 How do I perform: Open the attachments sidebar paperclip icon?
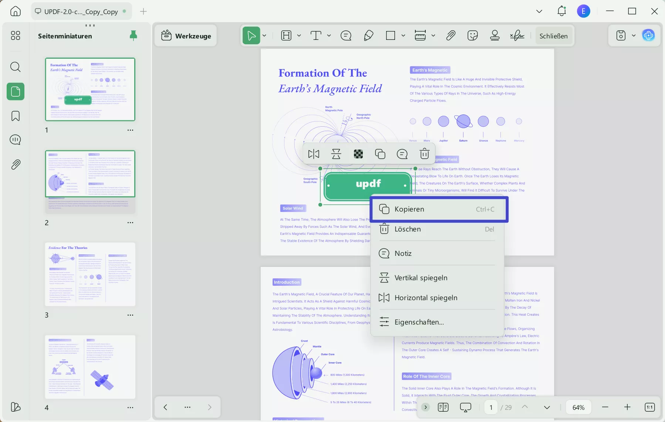pos(16,164)
